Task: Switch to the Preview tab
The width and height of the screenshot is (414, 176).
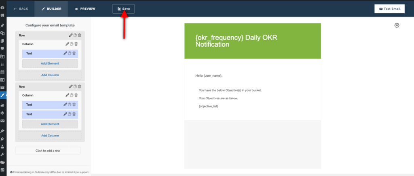Action: pos(85,8)
